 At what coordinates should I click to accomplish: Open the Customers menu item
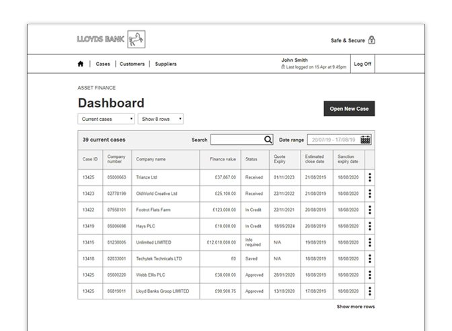(132, 64)
